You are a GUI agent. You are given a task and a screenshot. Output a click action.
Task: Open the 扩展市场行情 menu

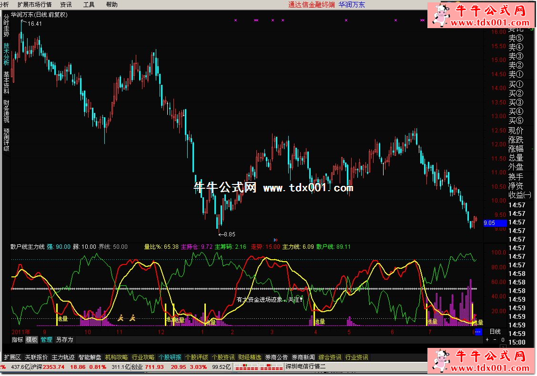(x=34, y=4)
